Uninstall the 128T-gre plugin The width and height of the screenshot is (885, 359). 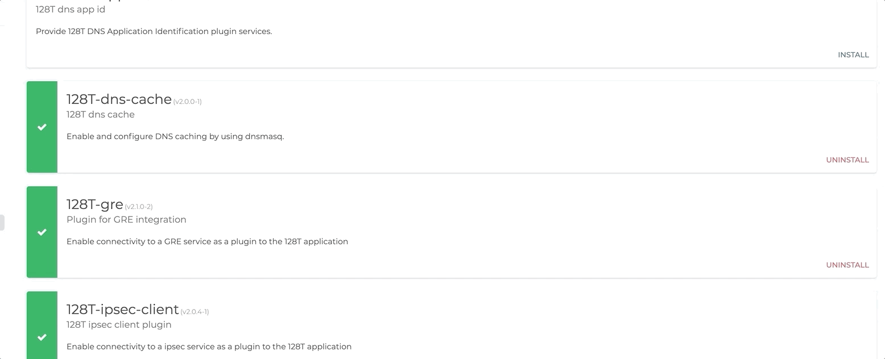(x=847, y=265)
